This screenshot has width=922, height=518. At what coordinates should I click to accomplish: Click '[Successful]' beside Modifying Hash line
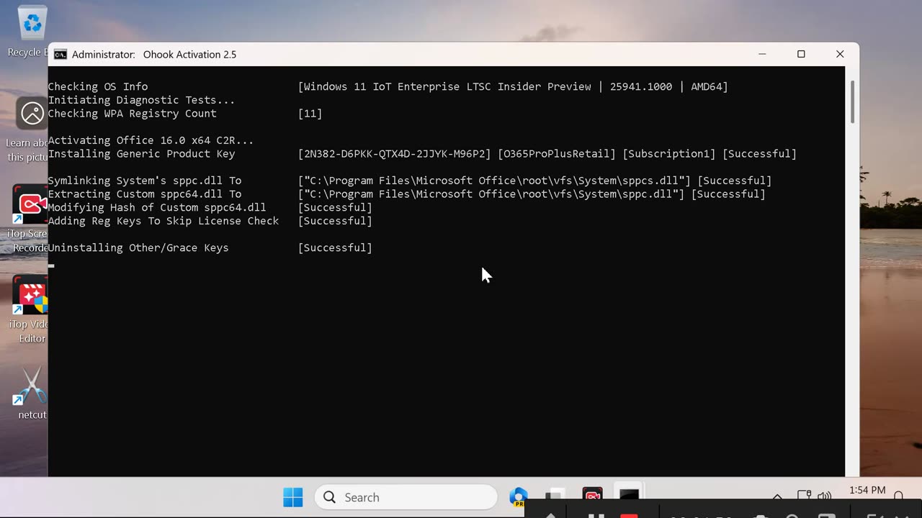335,207
